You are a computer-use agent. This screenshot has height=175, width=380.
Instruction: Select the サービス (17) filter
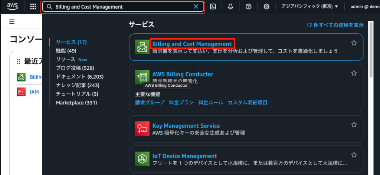(71, 42)
